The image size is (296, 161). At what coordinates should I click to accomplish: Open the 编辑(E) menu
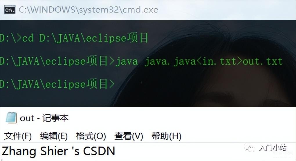point(54,136)
